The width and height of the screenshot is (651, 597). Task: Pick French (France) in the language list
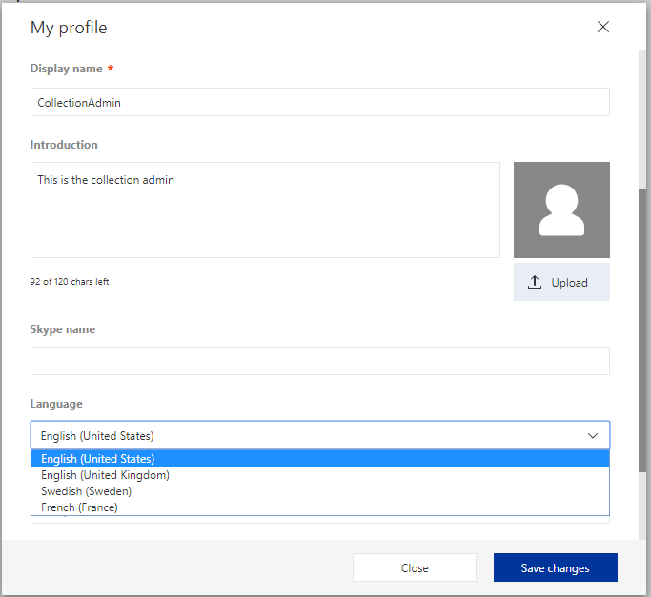(79, 507)
